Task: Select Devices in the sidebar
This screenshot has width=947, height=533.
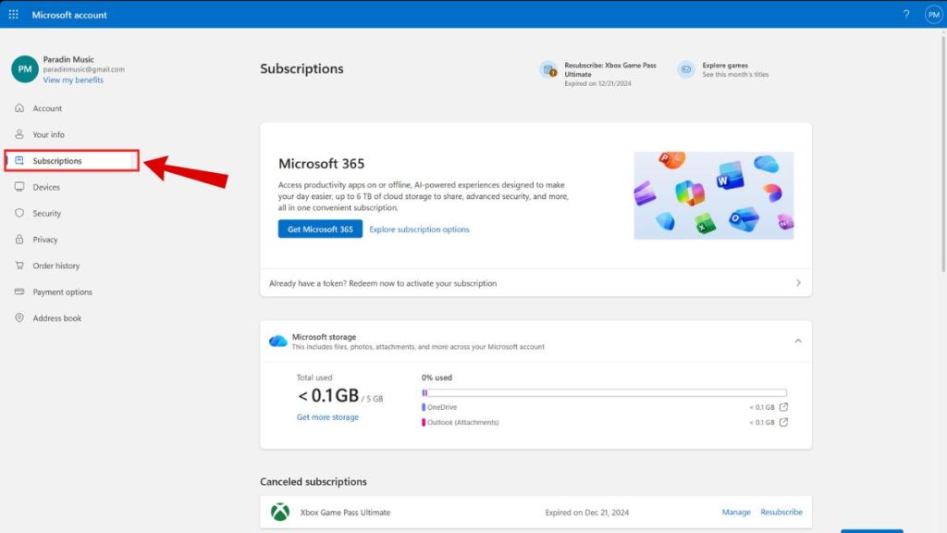Action: click(x=46, y=187)
